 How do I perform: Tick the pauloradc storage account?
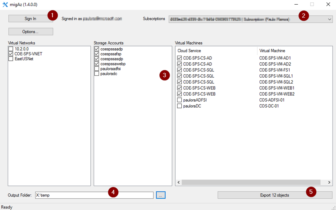tap(97, 73)
